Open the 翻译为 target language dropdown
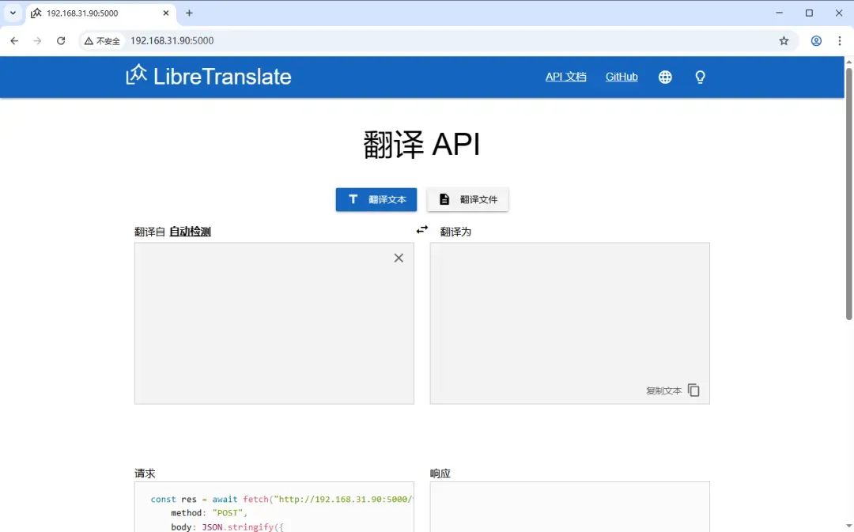 [x=455, y=232]
